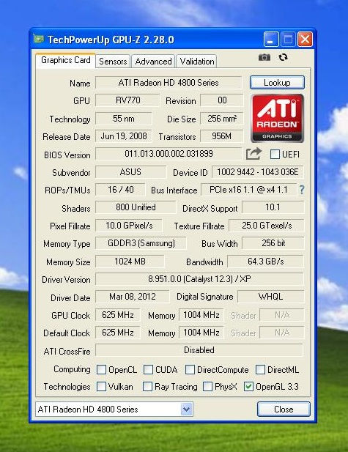Toggle the UEFI checkbox
Image resolution: width=348 pixels, height=452 pixels.
click(275, 155)
